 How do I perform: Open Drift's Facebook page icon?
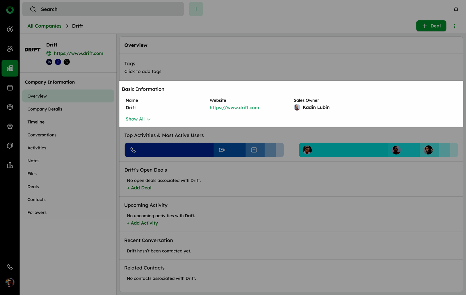[58, 62]
